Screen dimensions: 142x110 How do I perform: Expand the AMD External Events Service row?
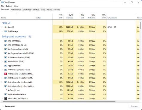pyautogui.click(x=2, y=78)
